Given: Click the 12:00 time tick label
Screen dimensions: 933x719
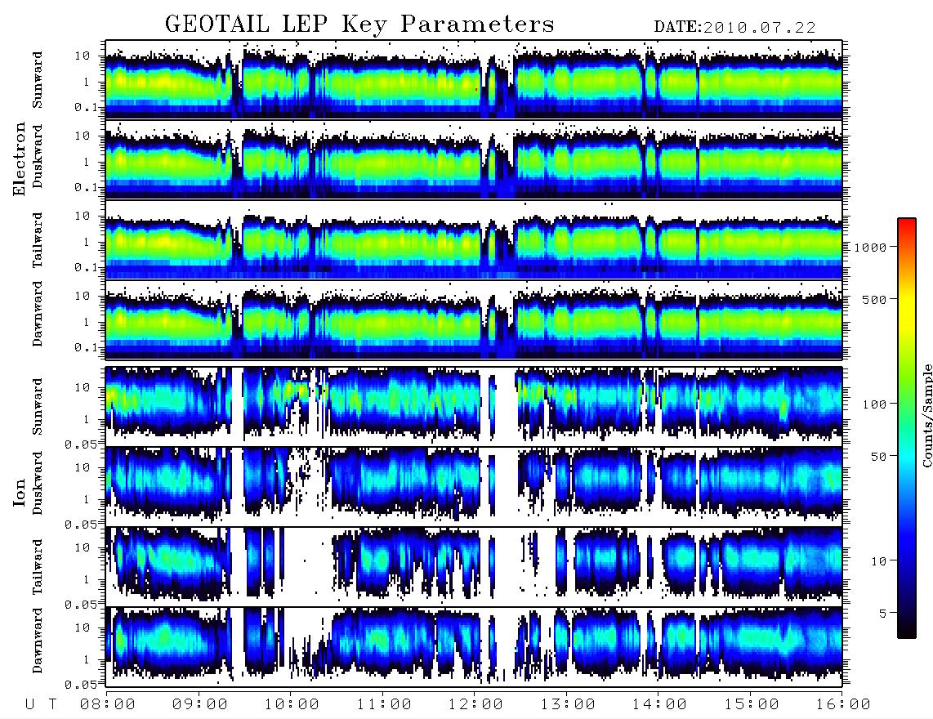Looking at the screenshot, I should (x=475, y=704).
